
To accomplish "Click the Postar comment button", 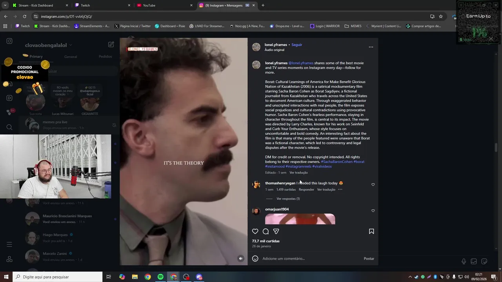I will pos(369,258).
